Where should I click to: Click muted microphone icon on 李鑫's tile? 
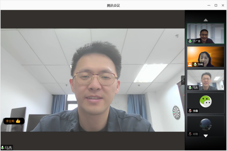point(190,111)
